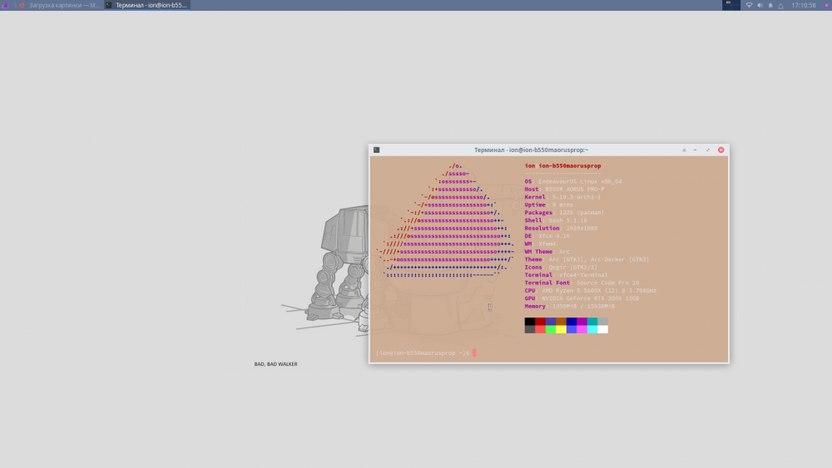Click the 'CPU: AMD Ryzen 5 5600X' line
The height and width of the screenshot is (468, 832).
click(x=591, y=290)
